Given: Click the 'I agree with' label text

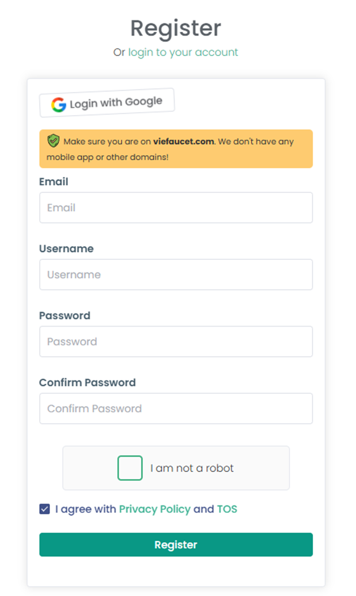Looking at the screenshot, I should tap(86, 509).
